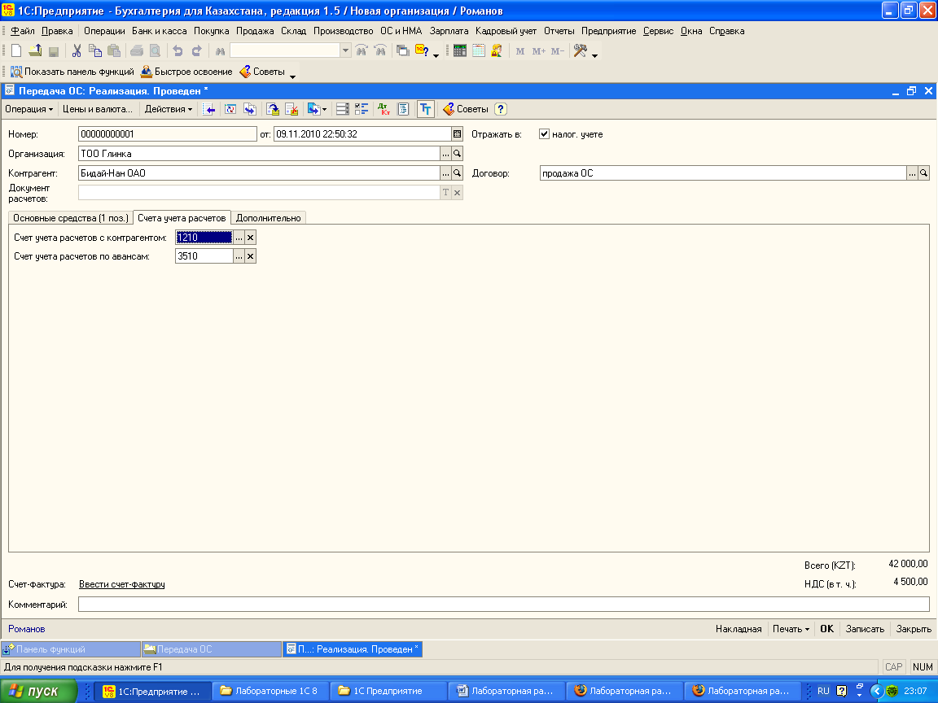This screenshot has width=938, height=703.
Task: Switch to the Основные средства tab
Action: (x=70, y=218)
